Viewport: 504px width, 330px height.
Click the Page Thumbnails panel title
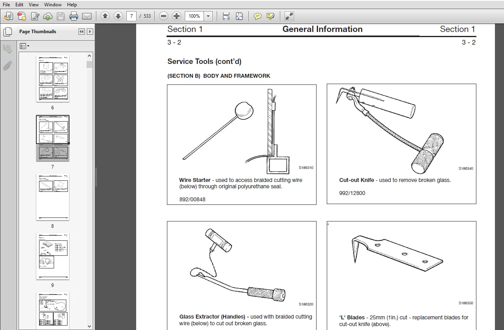click(38, 32)
